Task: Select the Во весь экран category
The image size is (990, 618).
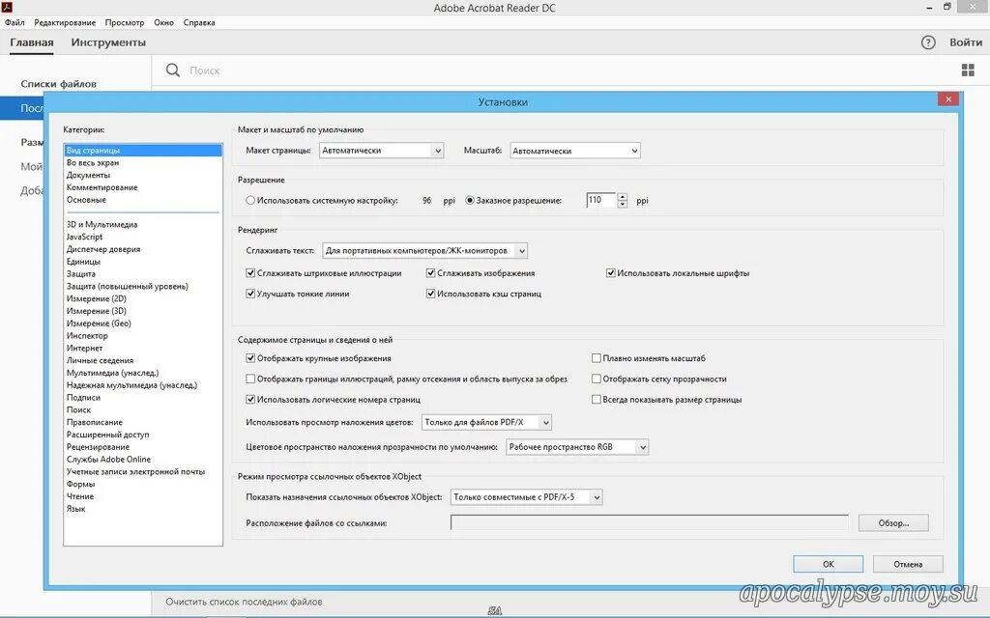Action: tap(93, 162)
